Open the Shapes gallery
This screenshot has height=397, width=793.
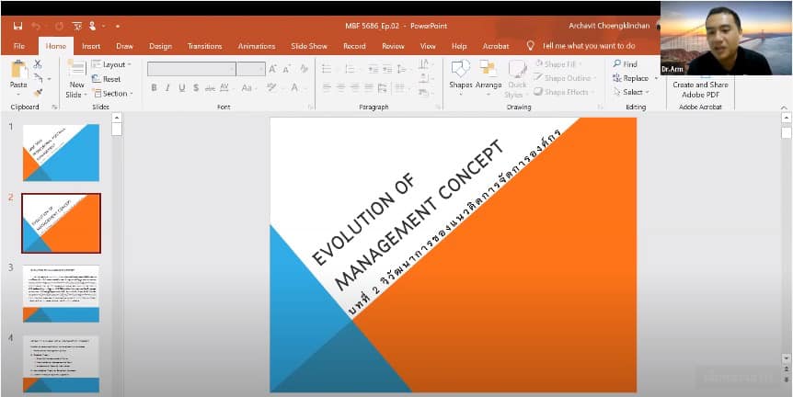pos(461,74)
